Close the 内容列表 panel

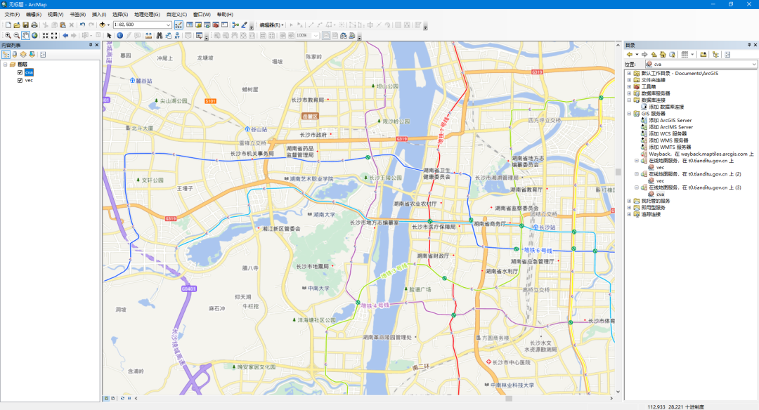coord(97,45)
